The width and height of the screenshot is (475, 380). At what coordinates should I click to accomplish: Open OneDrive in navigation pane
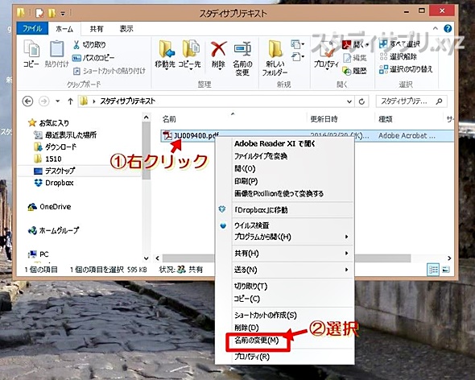[50, 207]
